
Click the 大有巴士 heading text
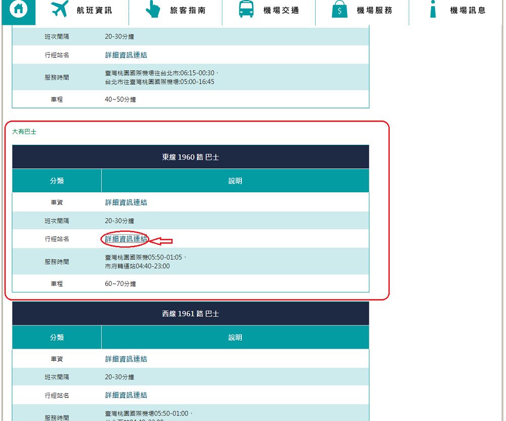click(24, 132)
